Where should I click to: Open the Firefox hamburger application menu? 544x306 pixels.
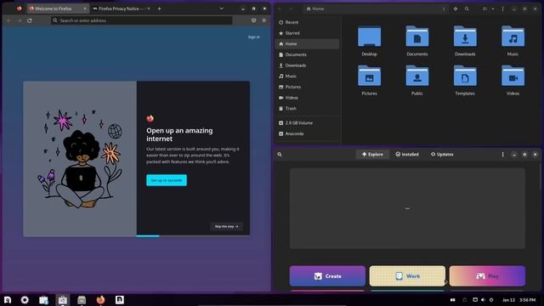264,20
